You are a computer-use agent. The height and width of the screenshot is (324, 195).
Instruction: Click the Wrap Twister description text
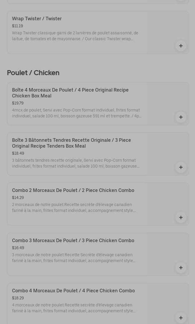tap(75, 36)
